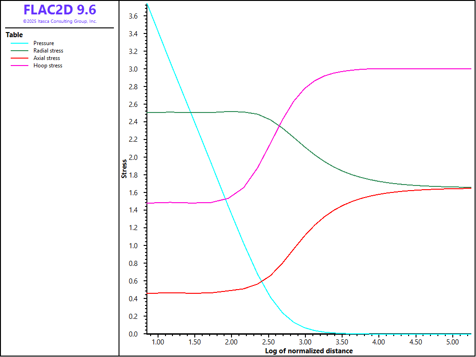
Task: Click the Itasca Consulting Group copyright text
Action: [60, 21]
